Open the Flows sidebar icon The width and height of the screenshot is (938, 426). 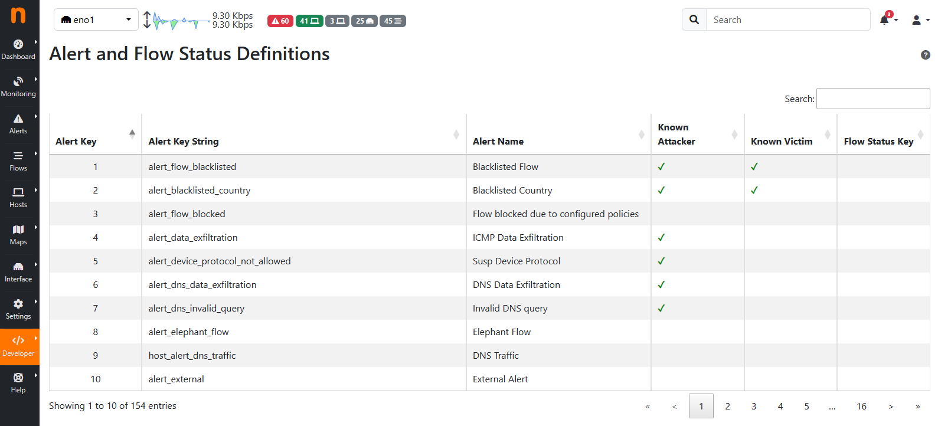point(18,156)
